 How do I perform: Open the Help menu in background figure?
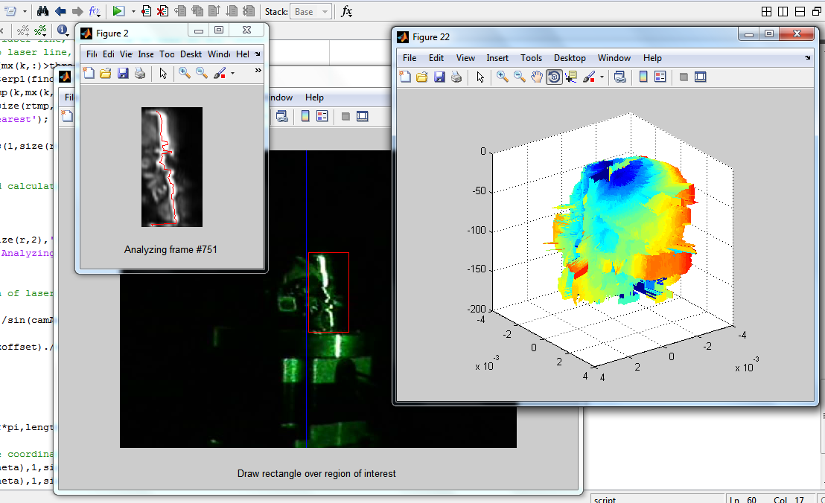tap(314, 97)
